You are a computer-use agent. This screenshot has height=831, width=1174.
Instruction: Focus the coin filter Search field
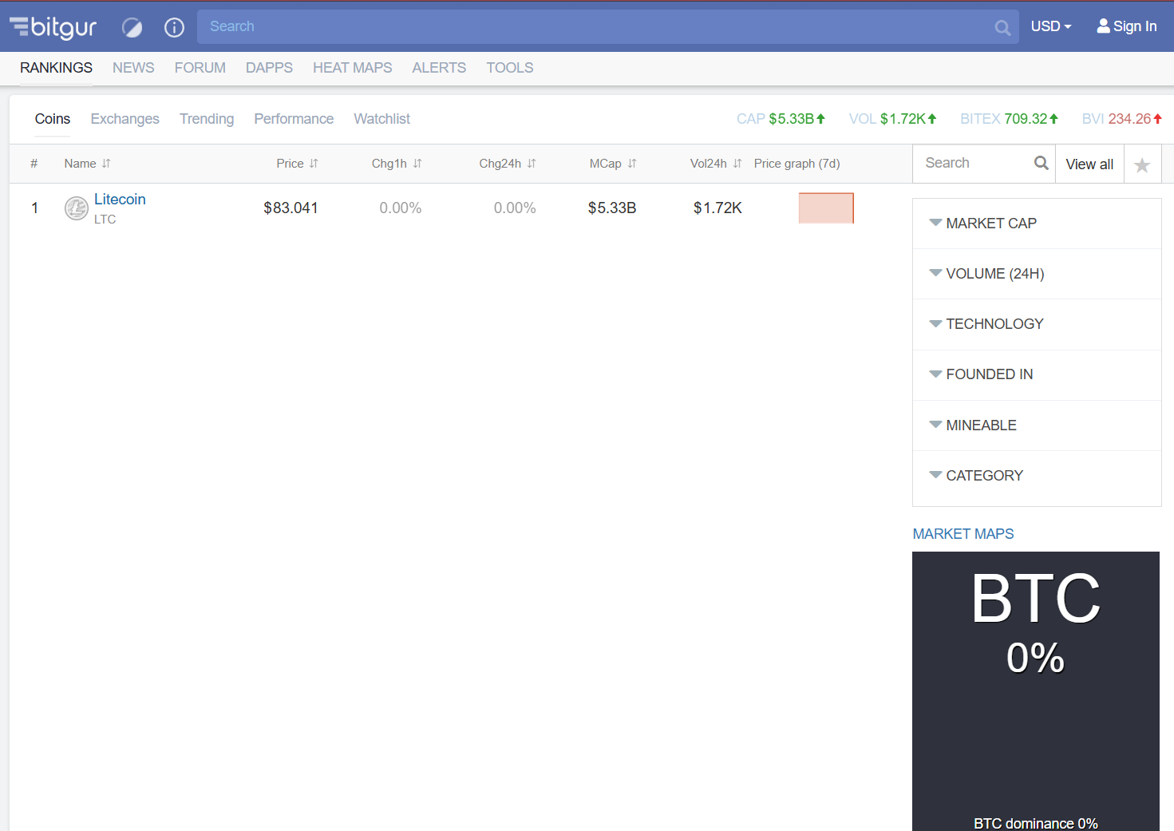pyautogui.click(x=974, y=163)
